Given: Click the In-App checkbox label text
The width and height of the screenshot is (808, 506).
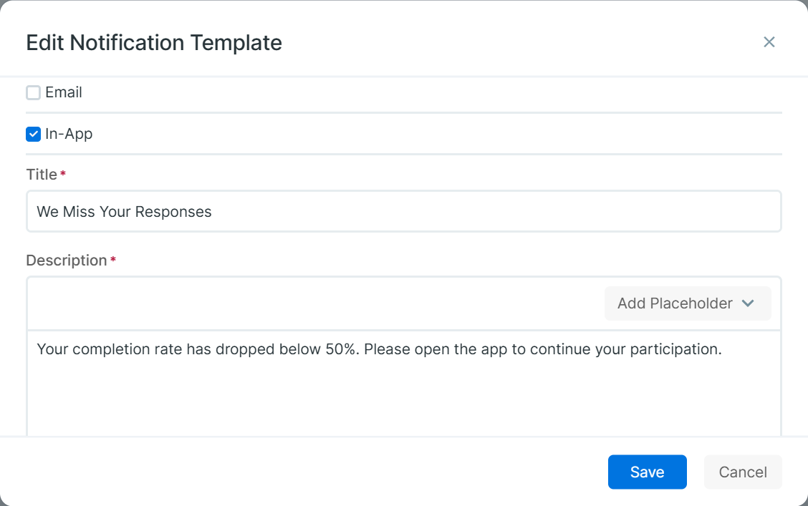Looking at the screenshot, I should pos(69,134).
